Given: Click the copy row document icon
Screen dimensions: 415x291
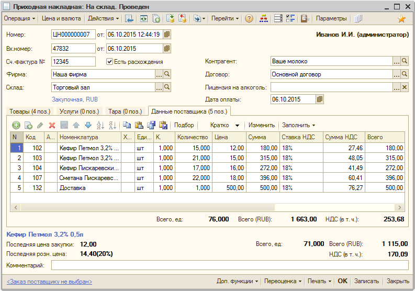Looking at the screenshot, I should (x=28, y=125).
